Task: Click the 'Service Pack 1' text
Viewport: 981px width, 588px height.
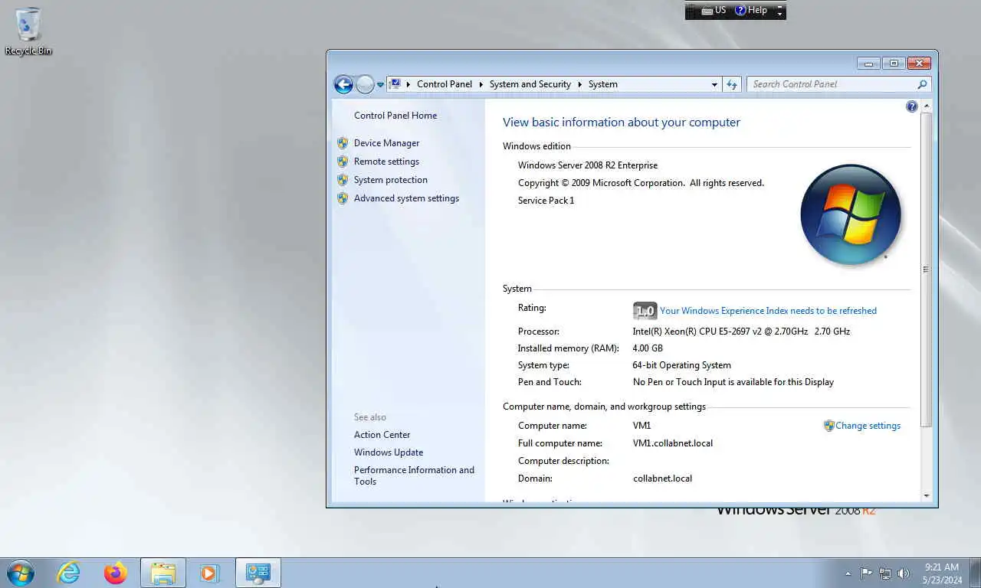Action: 546,201
